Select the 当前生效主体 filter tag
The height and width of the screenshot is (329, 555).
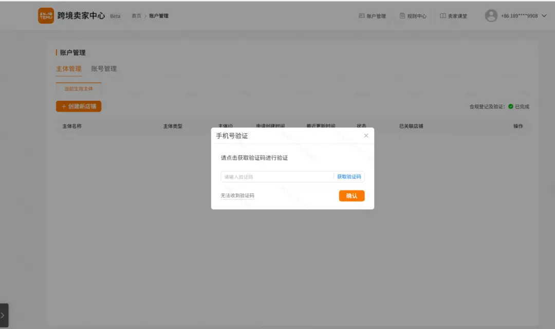coord(78,87)
